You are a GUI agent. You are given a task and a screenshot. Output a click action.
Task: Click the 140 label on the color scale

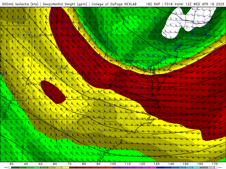coord(171,164)
